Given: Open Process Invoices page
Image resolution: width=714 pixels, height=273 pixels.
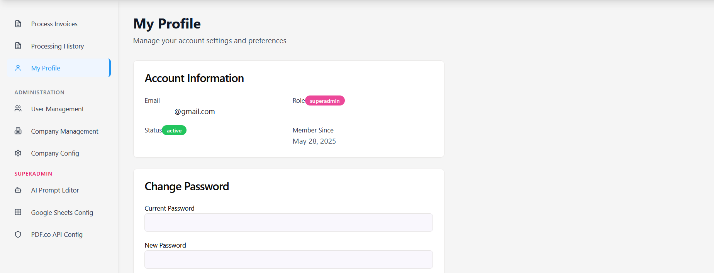Looking at the screenshot, I should 54,24.
